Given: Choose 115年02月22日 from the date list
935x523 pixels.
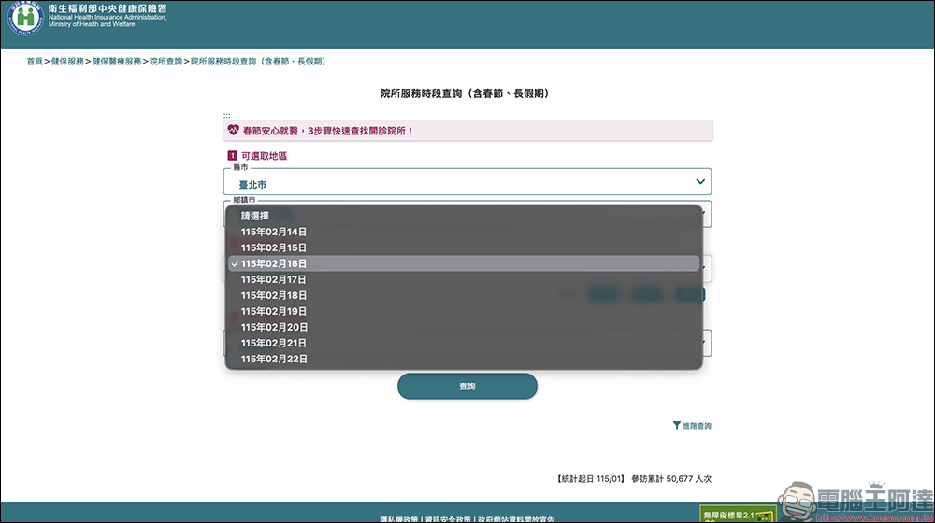Looking at the screenshot, I should click(x=464, y=359).
